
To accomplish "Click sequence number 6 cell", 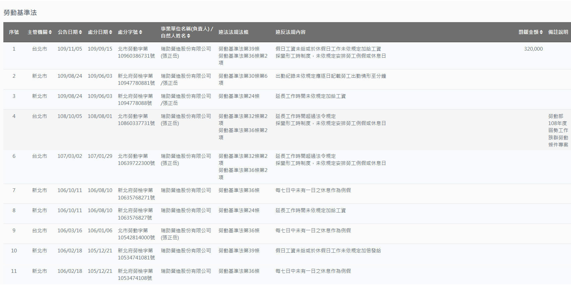I will [x=14, y=156].
